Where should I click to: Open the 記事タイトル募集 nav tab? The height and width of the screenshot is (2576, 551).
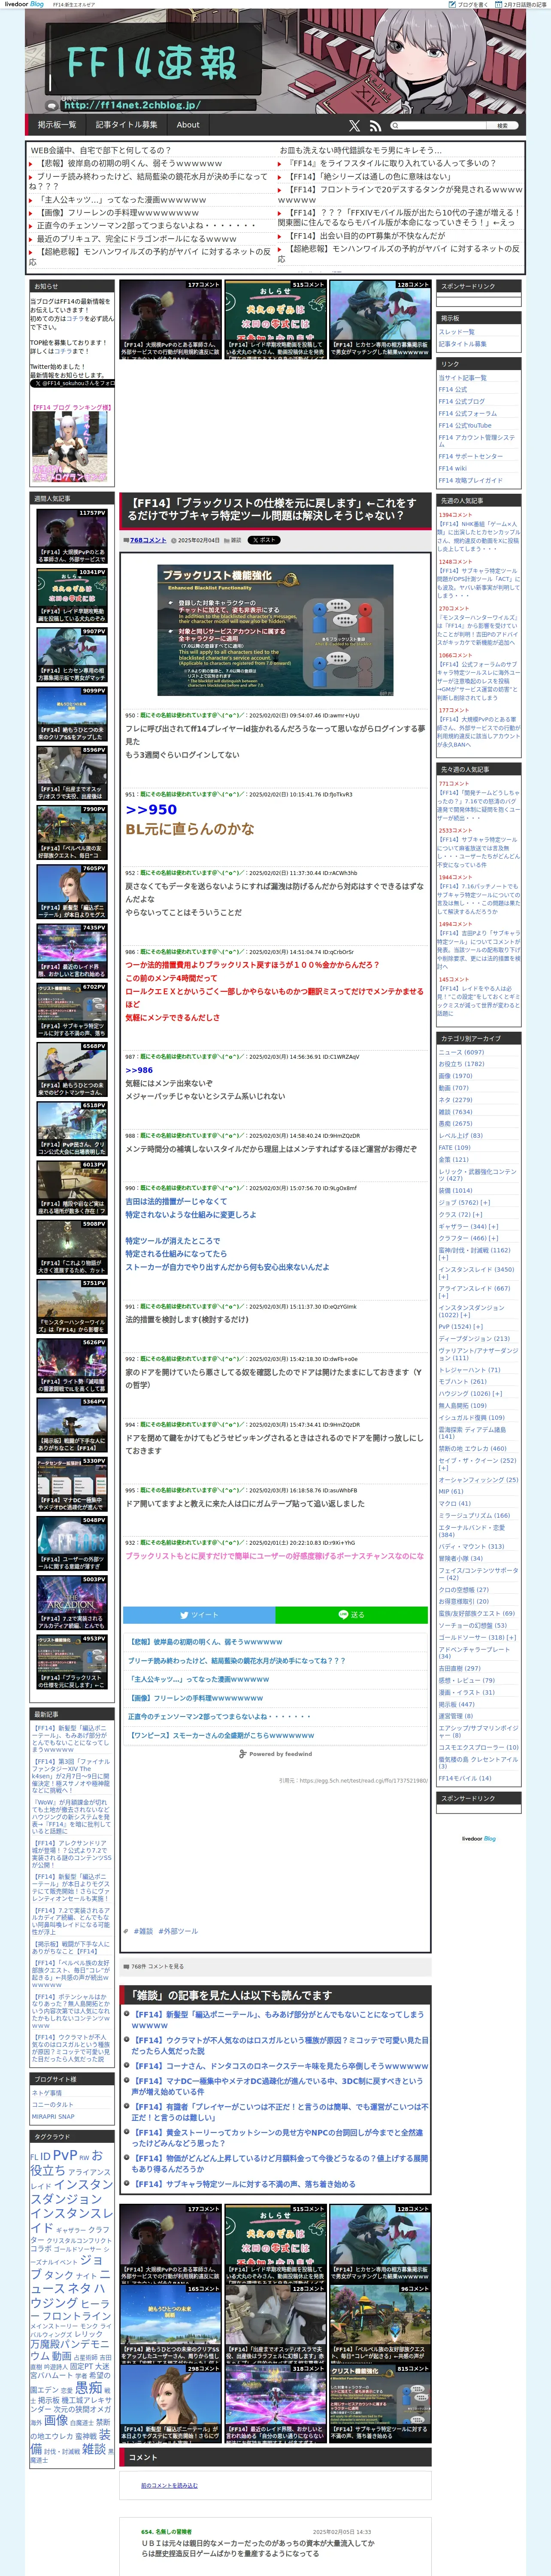click(126, 125)
